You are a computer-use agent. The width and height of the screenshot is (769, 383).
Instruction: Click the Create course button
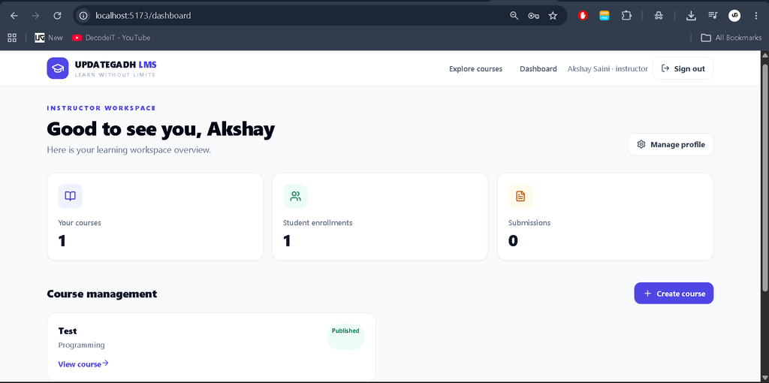tap(674, 293)
